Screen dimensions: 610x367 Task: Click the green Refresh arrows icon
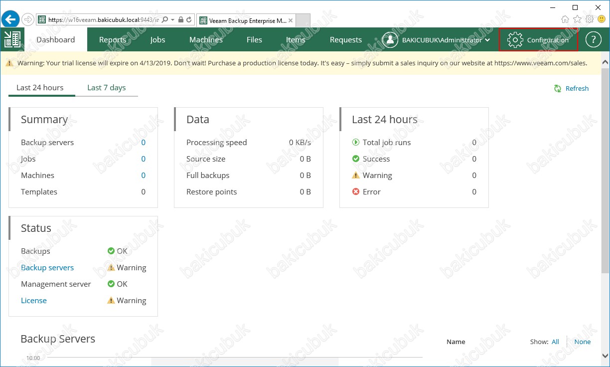tap(558, 88)
